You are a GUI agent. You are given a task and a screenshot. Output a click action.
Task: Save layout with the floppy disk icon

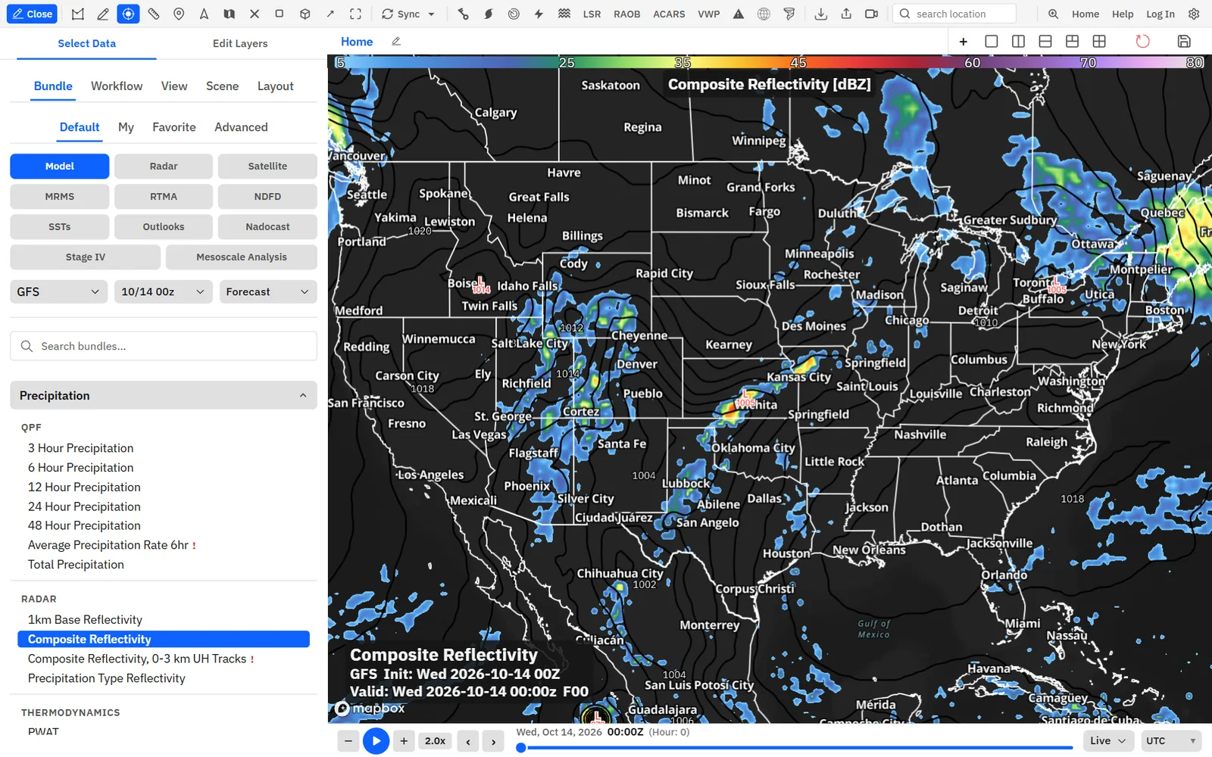1184,42
